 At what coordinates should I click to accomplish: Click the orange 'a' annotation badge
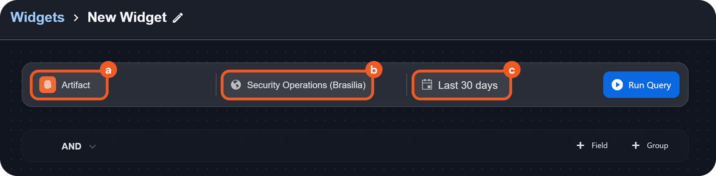(x=108, y=70)
